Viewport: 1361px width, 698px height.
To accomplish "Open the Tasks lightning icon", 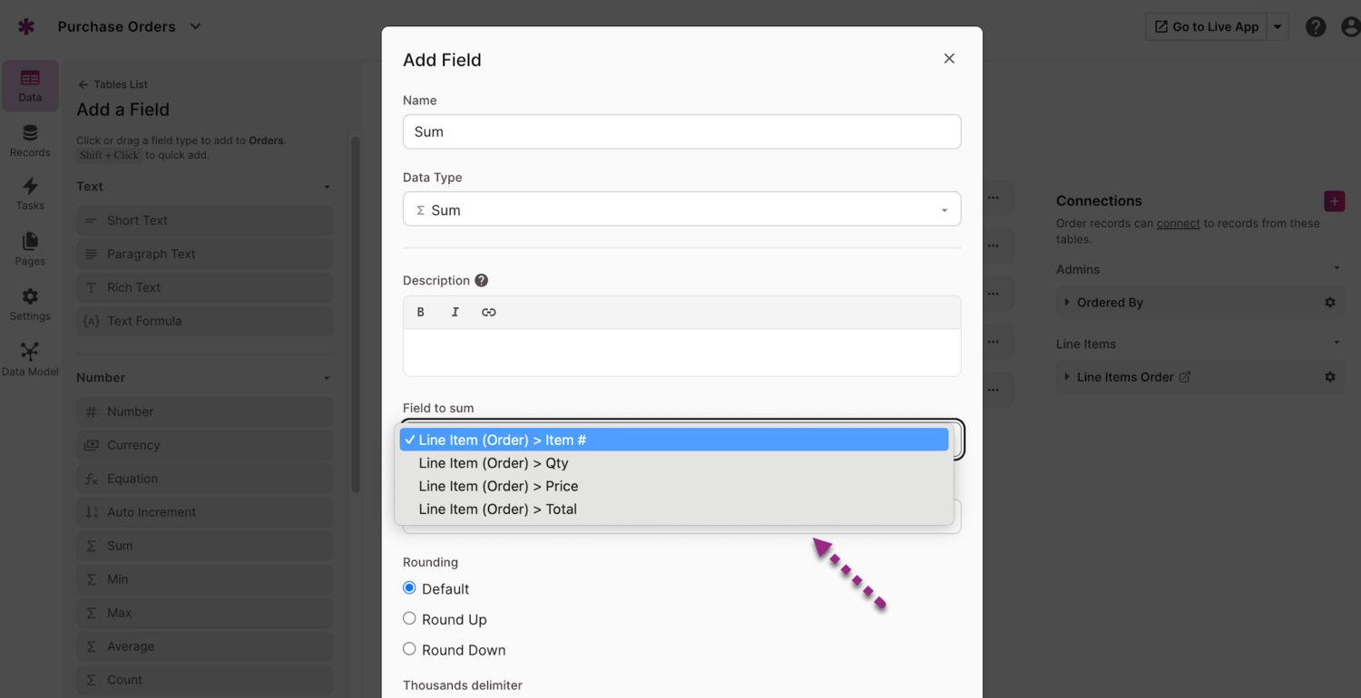I will [30, 192].
